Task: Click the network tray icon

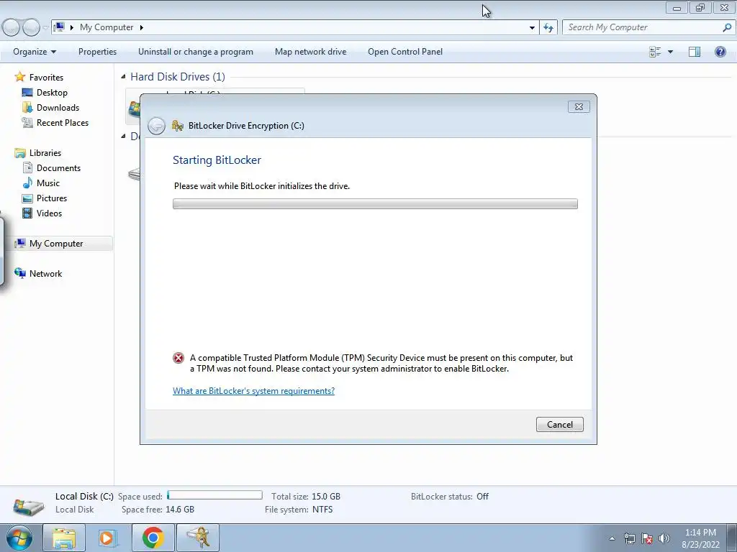Action: click(629, 538)
